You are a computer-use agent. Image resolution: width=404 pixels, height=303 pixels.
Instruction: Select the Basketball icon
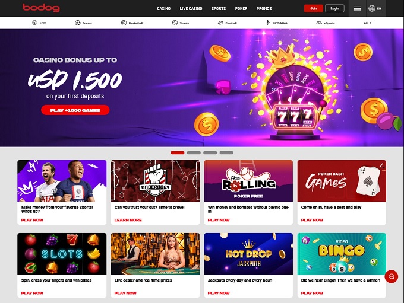pyautogui.click(x=124, y=23)
